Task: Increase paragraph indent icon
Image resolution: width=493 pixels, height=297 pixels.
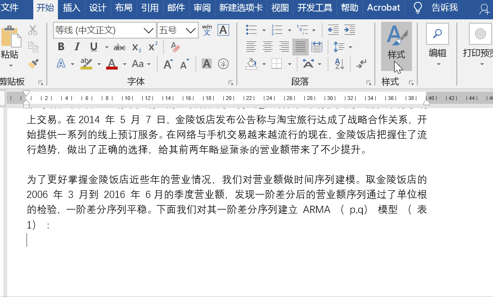Action: [350, 30]
